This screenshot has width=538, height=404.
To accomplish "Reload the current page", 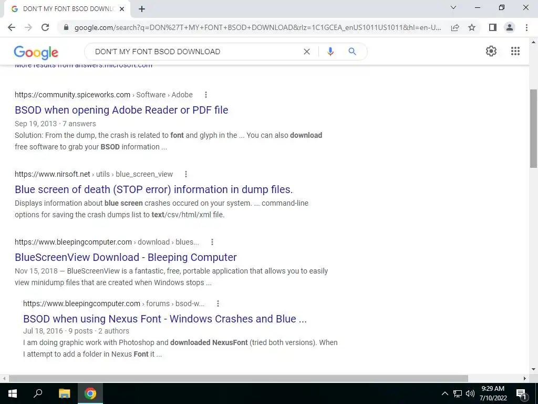I will pyautogui.click(x=45, y=27).
